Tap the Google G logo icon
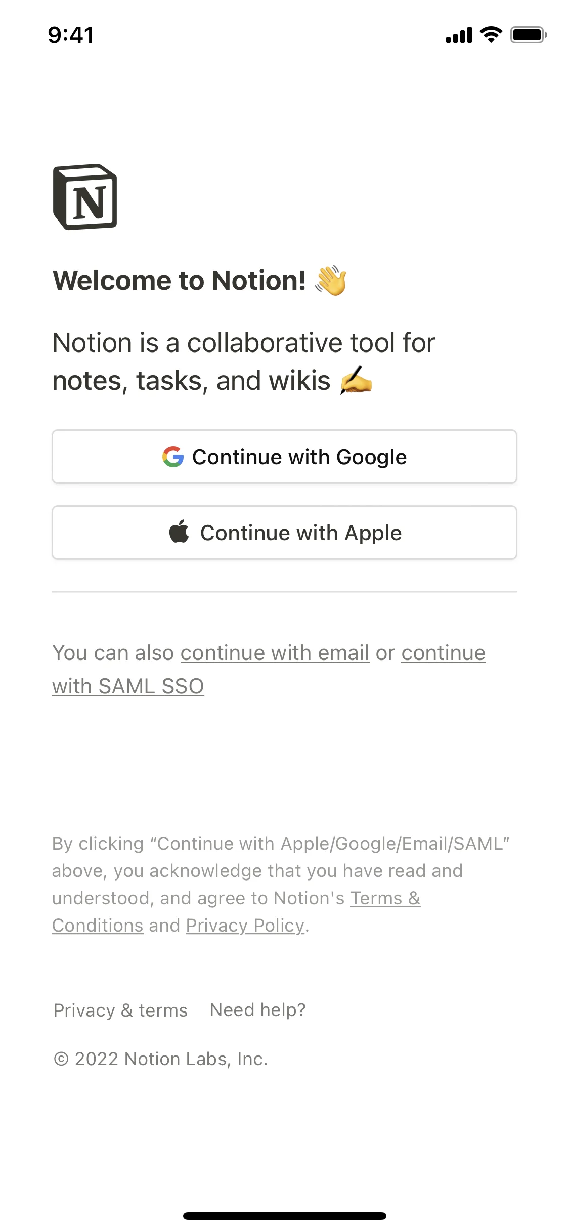The height and width of the screenshot is (1232, 569). pos(173,457)
